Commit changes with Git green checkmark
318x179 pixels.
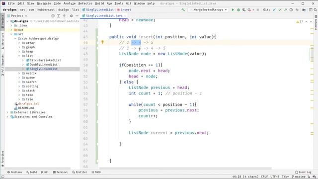click(280, 10)
